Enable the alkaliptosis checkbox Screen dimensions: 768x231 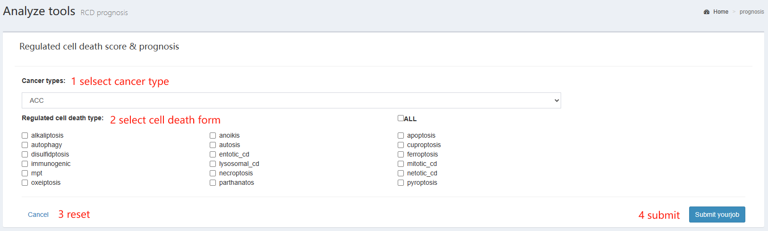(x=25, y=135)
